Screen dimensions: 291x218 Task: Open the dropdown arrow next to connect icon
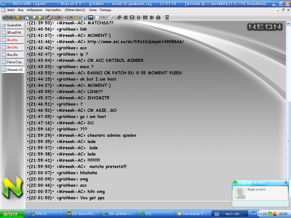(11, 18)
